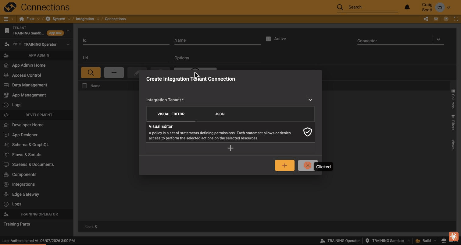Click the Options filter input field
461x245 pixels.
[x=218, y=58]
